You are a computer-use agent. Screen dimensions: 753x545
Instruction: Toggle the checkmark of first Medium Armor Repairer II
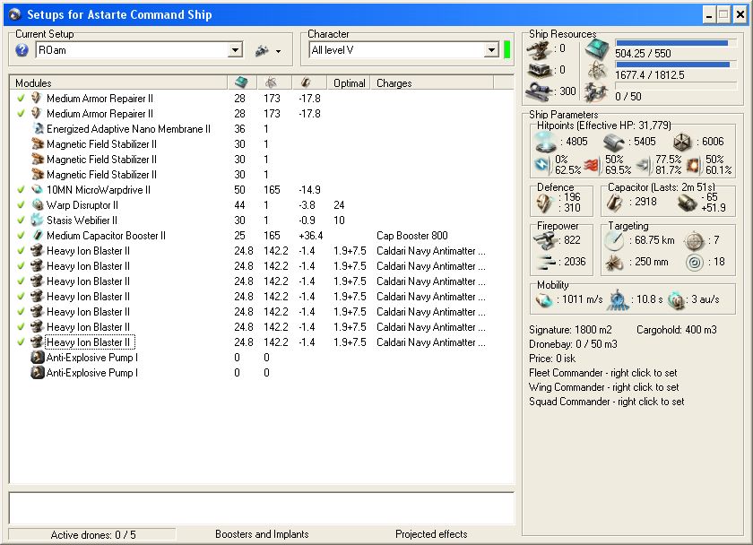[21, 99]
